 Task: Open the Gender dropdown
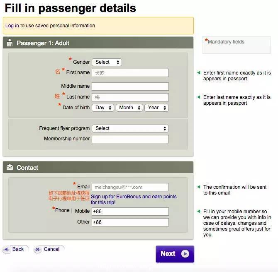pos(107,62)
